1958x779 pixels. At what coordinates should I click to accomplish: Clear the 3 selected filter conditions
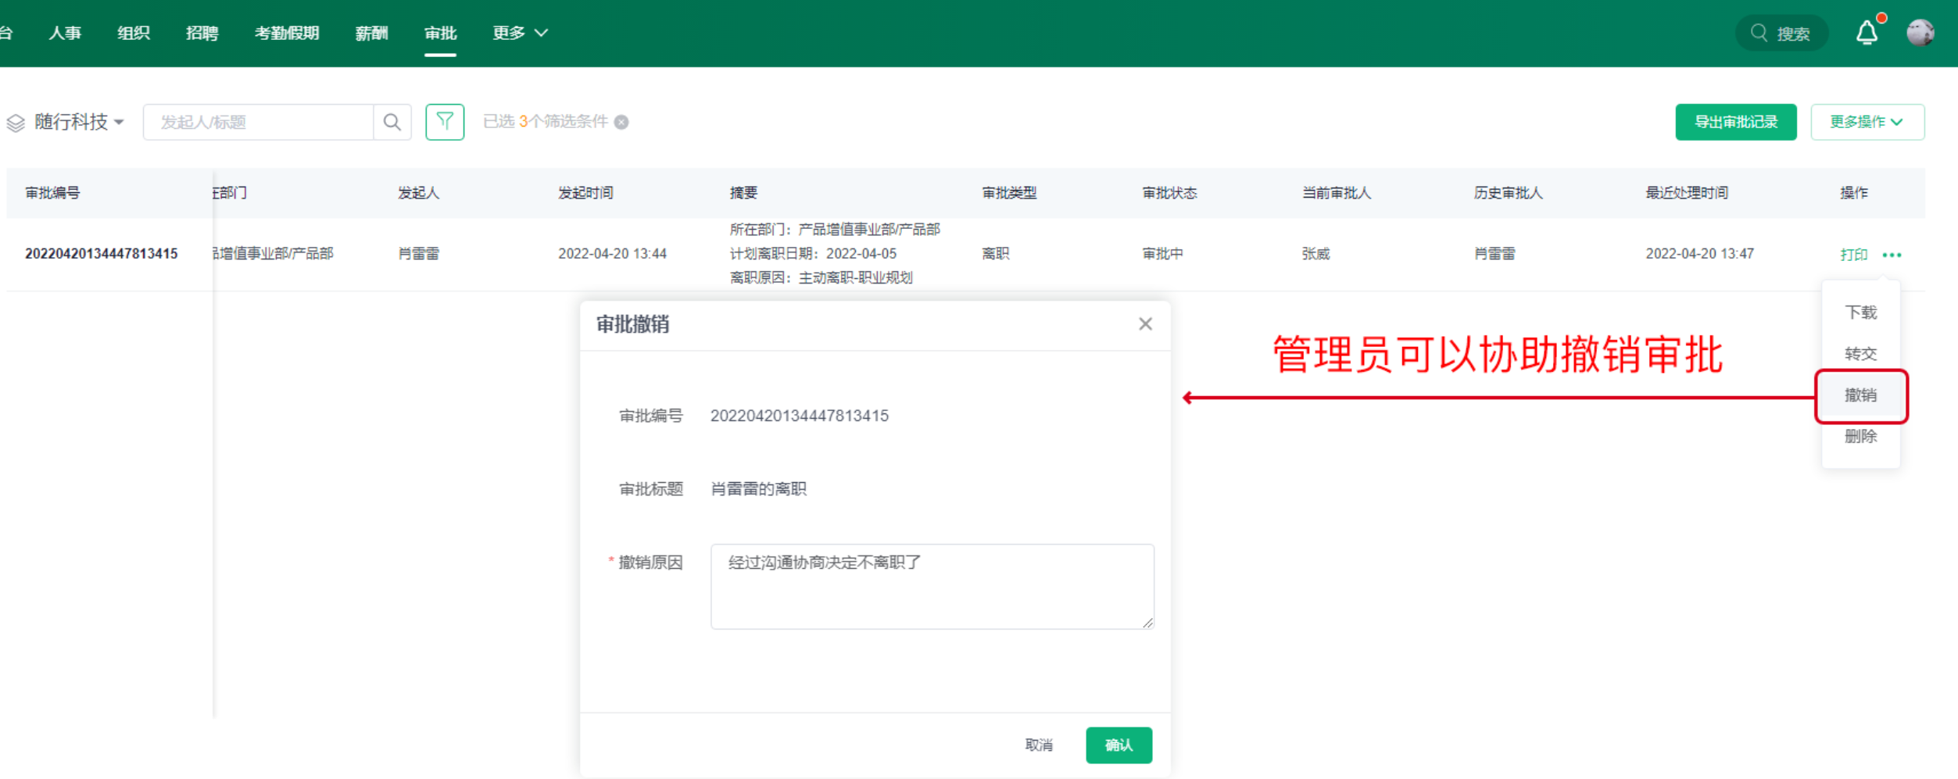coord(622,122)
